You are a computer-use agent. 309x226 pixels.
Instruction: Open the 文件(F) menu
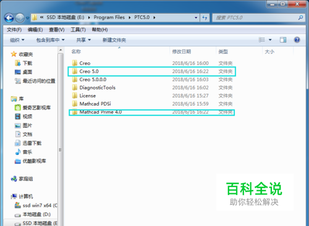pos(14,30)
